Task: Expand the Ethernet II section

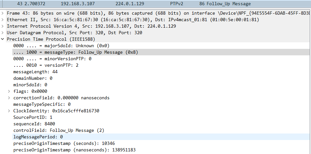Action: [2, 20]
